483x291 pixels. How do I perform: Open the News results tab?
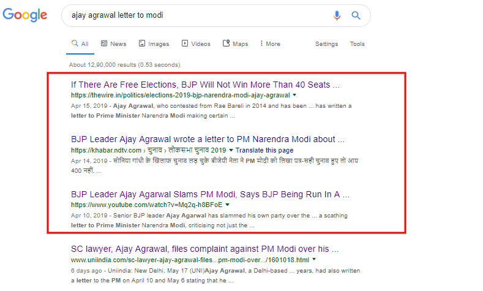click(113, 43)
